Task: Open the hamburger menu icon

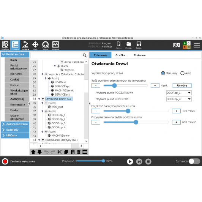Action: click(x=197, y=45)
